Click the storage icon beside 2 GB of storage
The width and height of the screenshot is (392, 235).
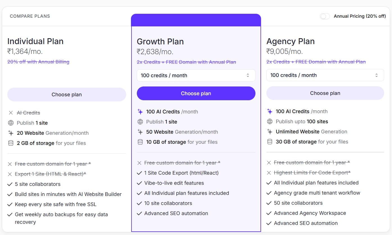11,143
